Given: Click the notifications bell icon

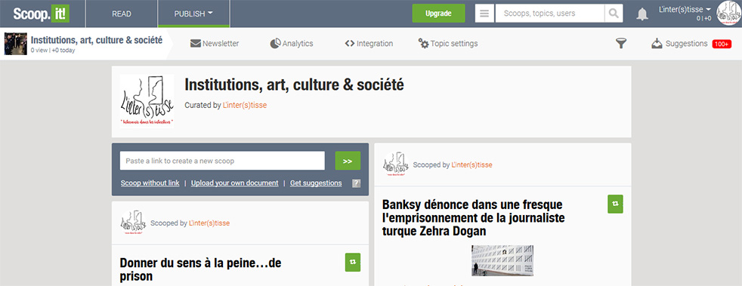Looking at the screenshot, I should (642, 14).
